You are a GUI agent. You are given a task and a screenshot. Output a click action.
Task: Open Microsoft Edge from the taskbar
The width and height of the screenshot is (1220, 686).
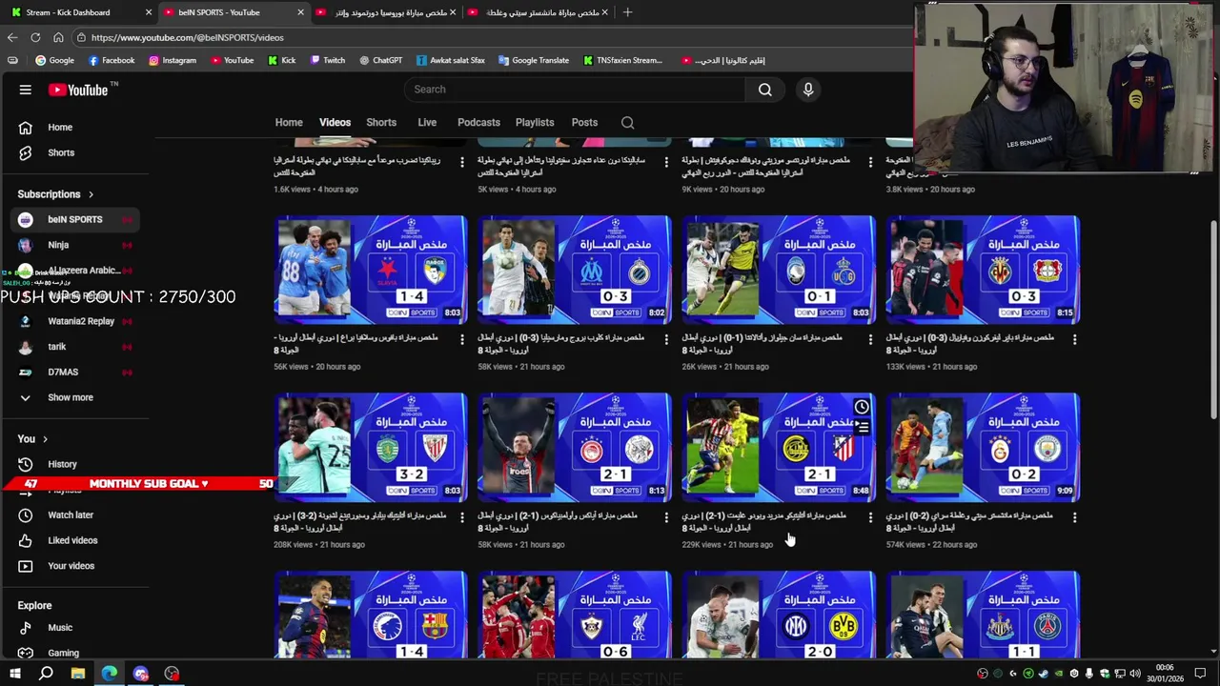click(109, 674)
